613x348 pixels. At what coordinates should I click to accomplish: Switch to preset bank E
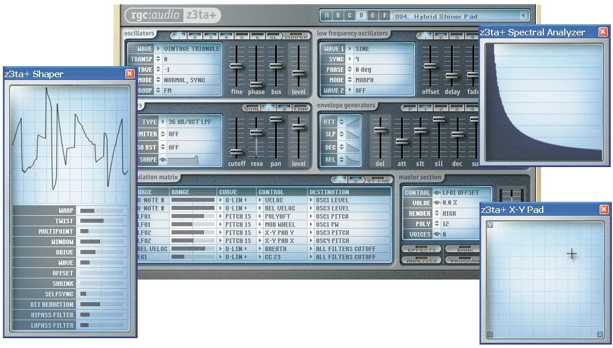(x=373, y=16)
